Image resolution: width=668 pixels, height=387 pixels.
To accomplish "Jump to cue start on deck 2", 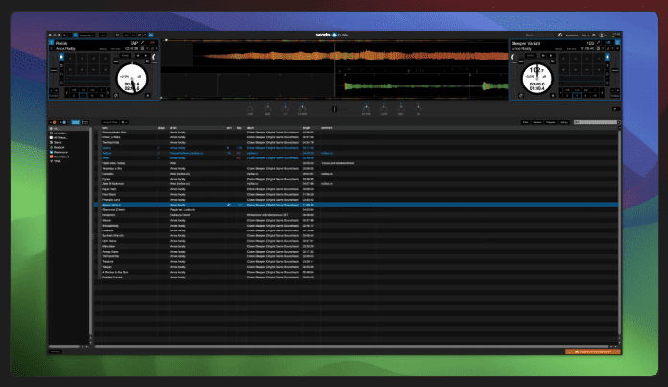I will [543, 56].
